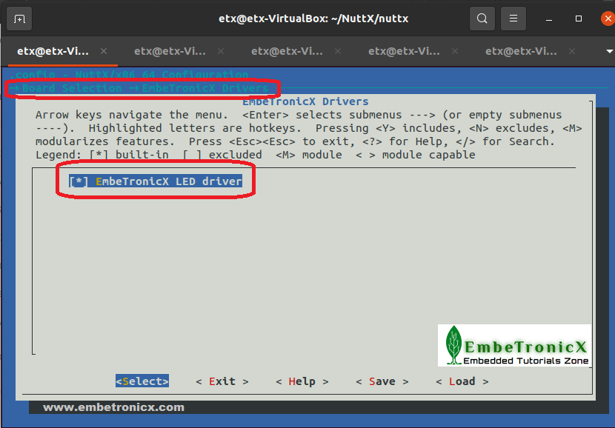The image size is (615, 428).
Task: Click the Exit button
Action: coord(222,381)
